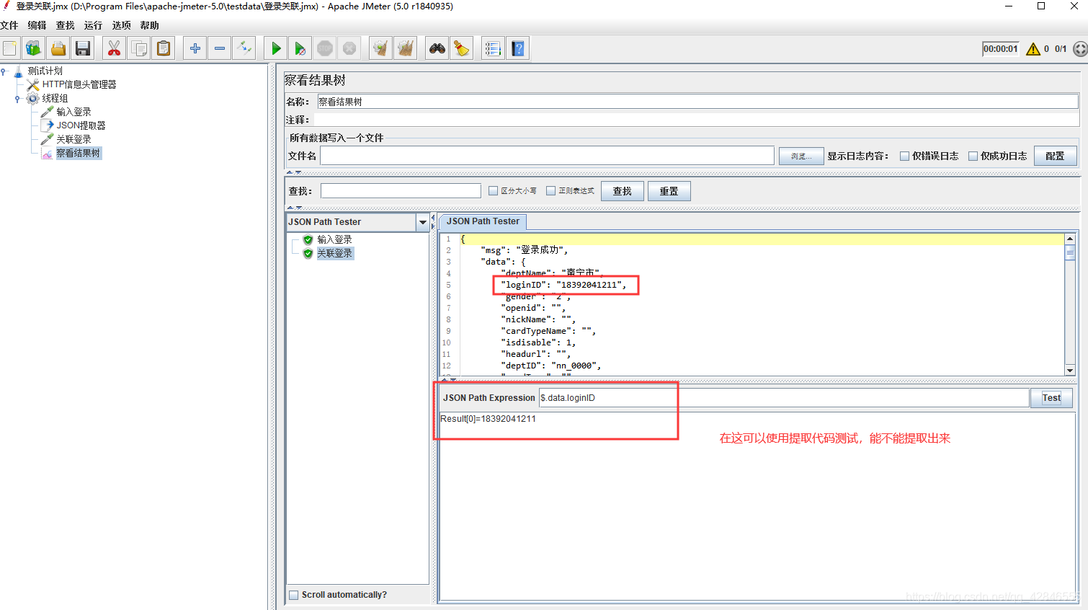Screen dimensions: 1088x610
Task: Click Start no pauses icon
Action: tap(300, 48)
